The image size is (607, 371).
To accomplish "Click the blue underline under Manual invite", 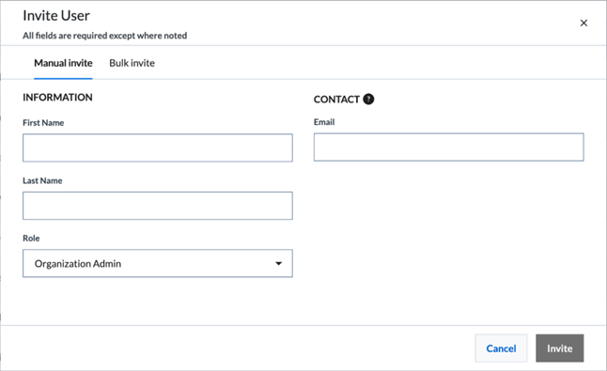I will point(63,79).
